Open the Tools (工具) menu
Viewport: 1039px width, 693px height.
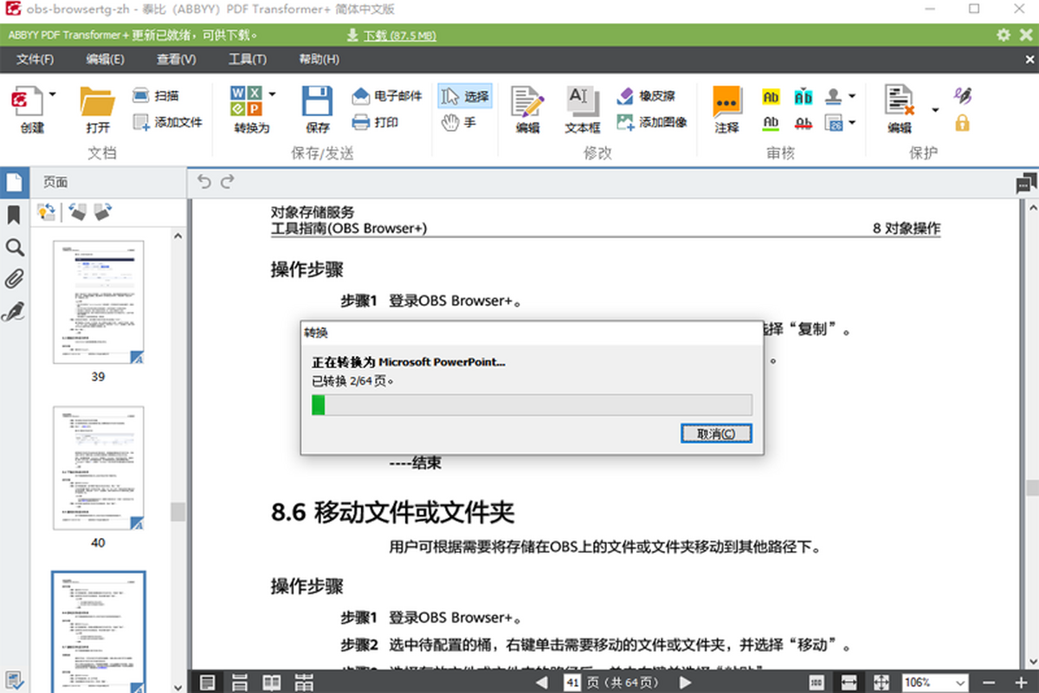pyautogui.click(x=247, y=60)
